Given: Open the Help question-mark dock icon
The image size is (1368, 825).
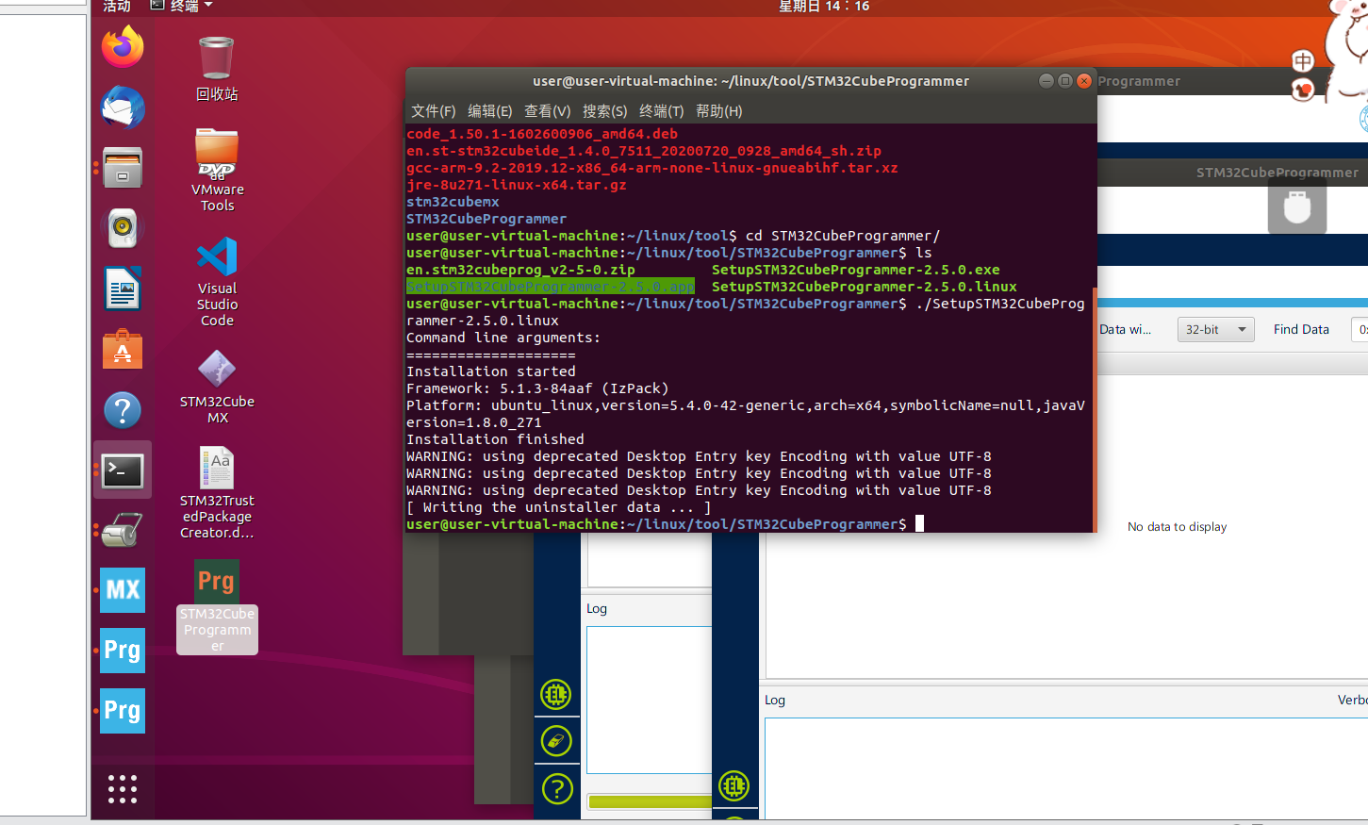Looking at the screenshot, I should (x=123, y=410).
